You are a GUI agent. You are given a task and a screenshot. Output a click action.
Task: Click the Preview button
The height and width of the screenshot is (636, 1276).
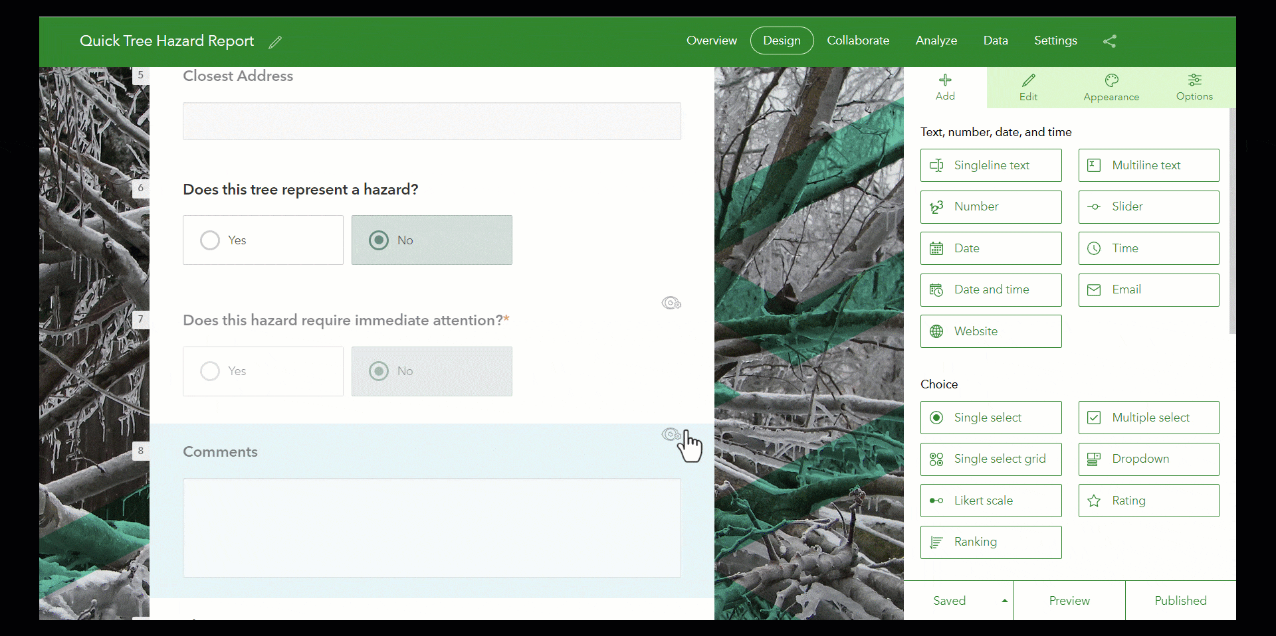[x=1069, y=599]
